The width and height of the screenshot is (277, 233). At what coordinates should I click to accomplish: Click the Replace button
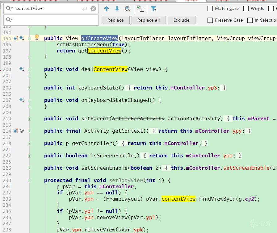point(115,20)
